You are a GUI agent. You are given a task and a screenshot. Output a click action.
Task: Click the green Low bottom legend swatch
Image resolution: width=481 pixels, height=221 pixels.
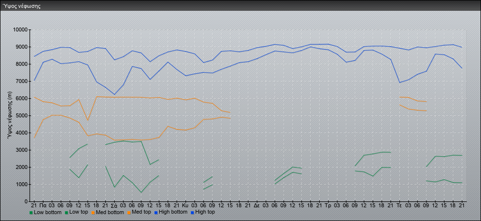click(31, 212)
